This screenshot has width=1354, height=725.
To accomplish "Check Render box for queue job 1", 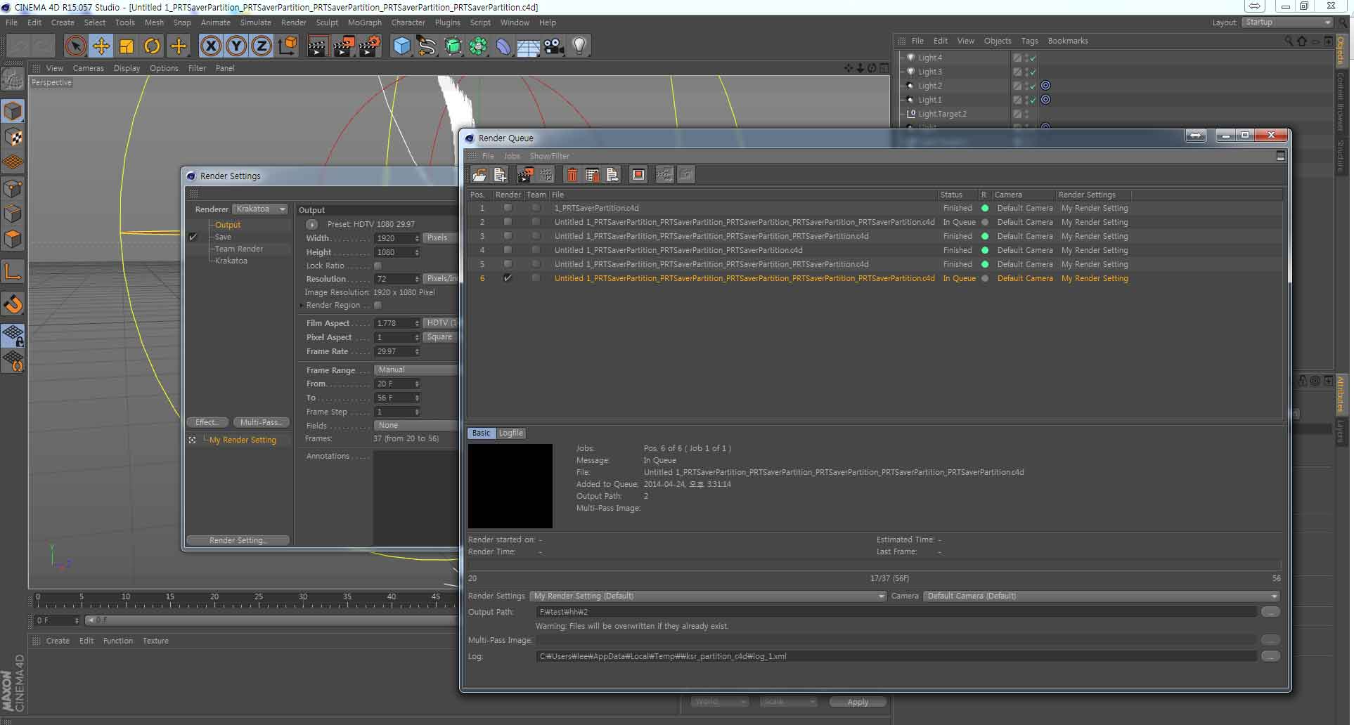I will 508,208.
